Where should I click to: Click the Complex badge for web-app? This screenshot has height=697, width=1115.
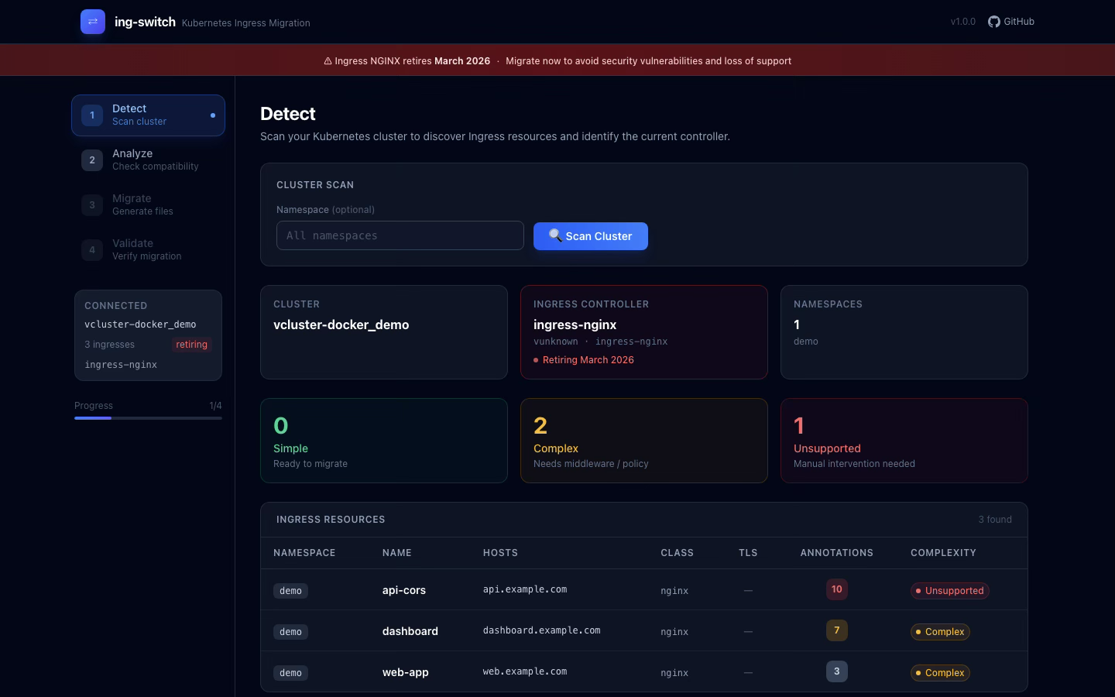[940, 673]
